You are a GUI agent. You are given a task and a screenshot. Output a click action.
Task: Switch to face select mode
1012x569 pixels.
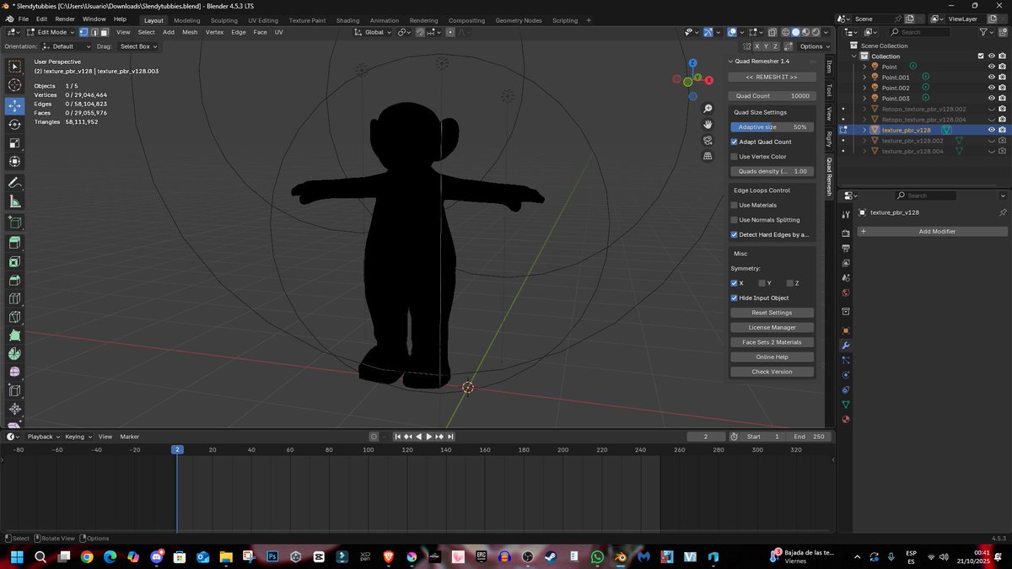[105, 32]
